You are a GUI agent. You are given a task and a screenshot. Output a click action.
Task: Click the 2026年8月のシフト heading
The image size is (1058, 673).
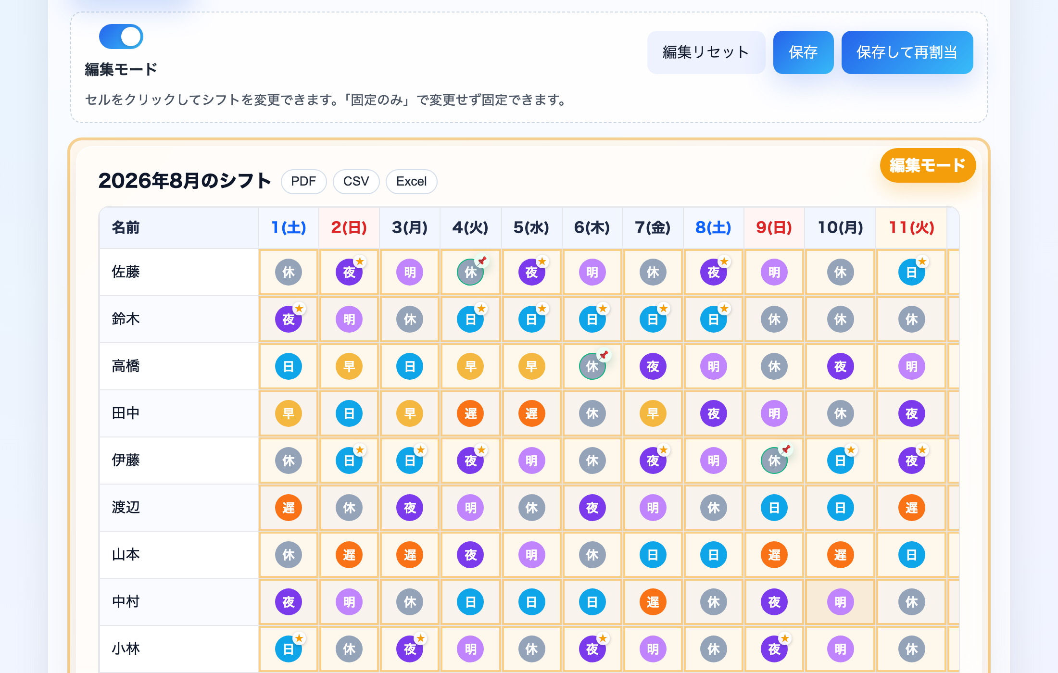coord(185,181)
